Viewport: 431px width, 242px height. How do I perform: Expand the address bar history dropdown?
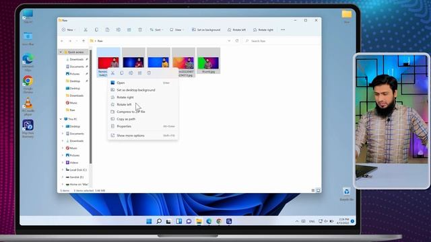[229, 41]
